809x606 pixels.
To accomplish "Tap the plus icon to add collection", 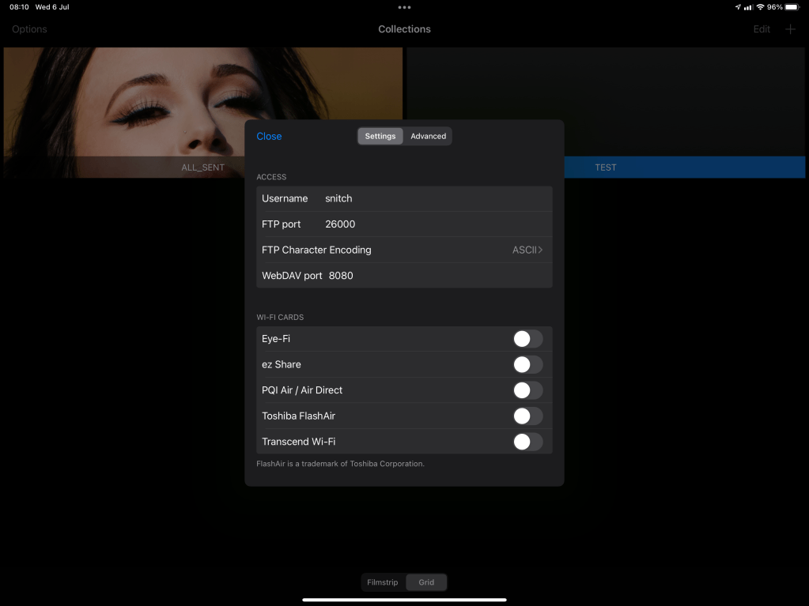I will 790,29.
